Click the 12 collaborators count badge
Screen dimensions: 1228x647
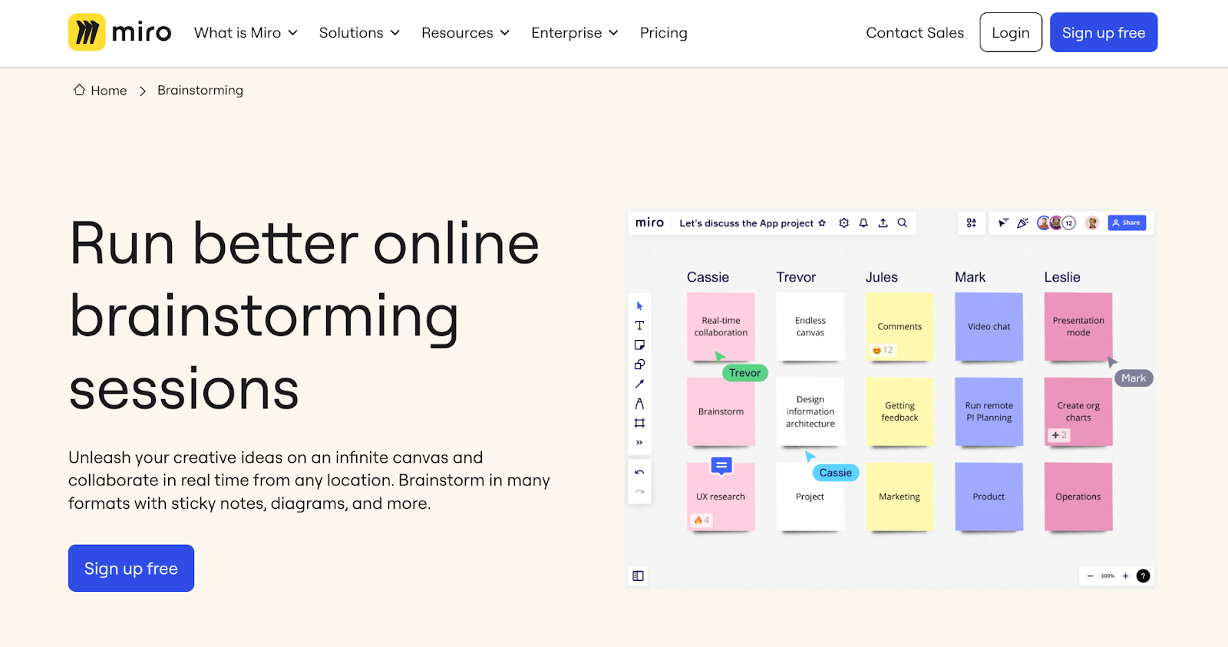1068,223
